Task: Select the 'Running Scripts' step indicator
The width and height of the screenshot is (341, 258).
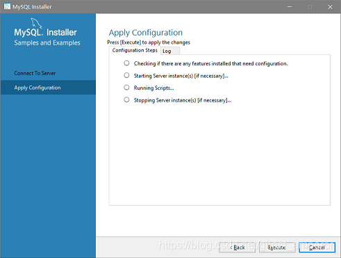Action: (126, 88)
